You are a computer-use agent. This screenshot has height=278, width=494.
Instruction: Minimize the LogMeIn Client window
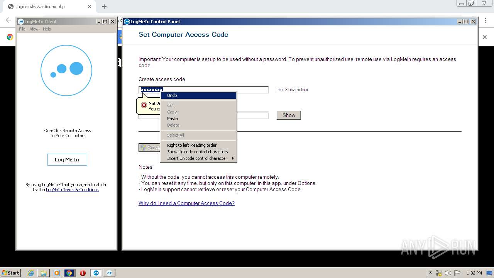pyautogui.click(x=99, y=22)
